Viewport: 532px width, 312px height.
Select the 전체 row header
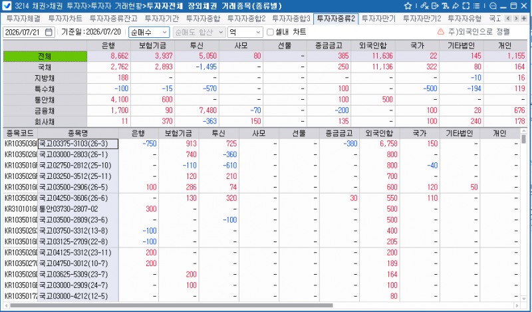[x=45, y=56]
